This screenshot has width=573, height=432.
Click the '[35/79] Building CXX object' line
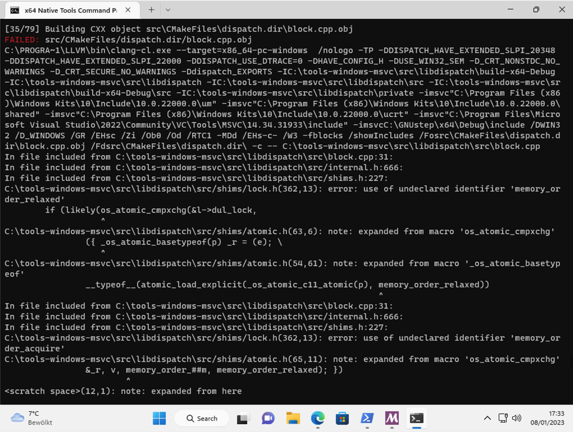click(x=179, y=29)
